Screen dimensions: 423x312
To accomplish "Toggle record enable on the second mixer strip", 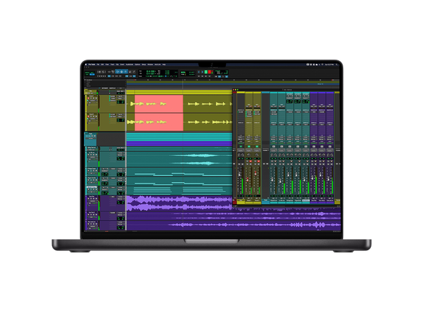I will coord(250,162).
